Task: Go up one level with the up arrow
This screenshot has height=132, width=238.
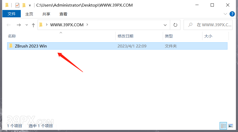Action: (x=33, y=25)
